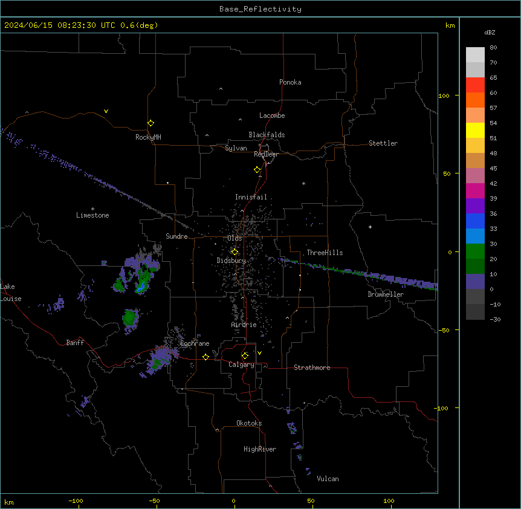
Task: Click the Cochrane town label
Action: pos(195,343)
